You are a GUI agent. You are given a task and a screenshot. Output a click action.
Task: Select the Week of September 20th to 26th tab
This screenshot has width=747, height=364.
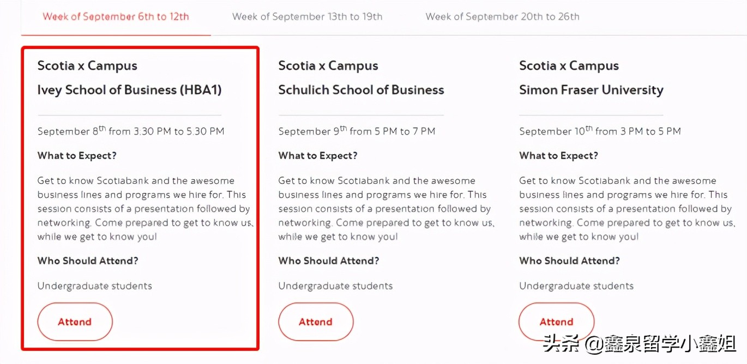click(x=502, y=17)
